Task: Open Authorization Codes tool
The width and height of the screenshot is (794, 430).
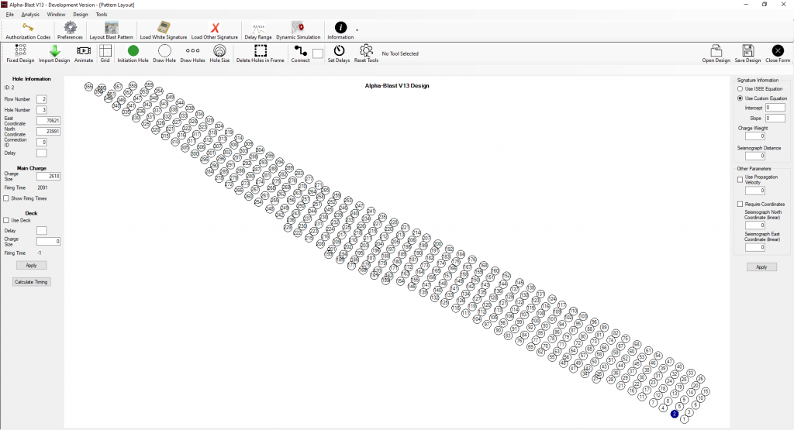Action: tap(28, 31)
